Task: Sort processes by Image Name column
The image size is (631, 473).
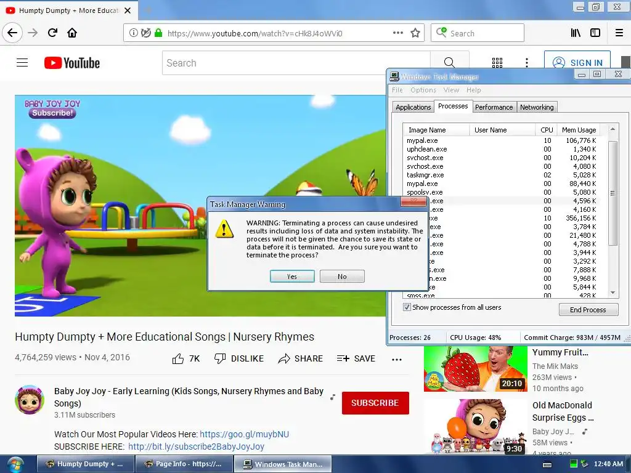Action: click(x=436, y=130)
